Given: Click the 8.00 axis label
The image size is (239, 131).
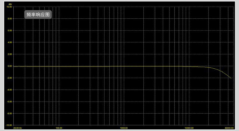Looking at the screenshot, I should coord(10,19).
